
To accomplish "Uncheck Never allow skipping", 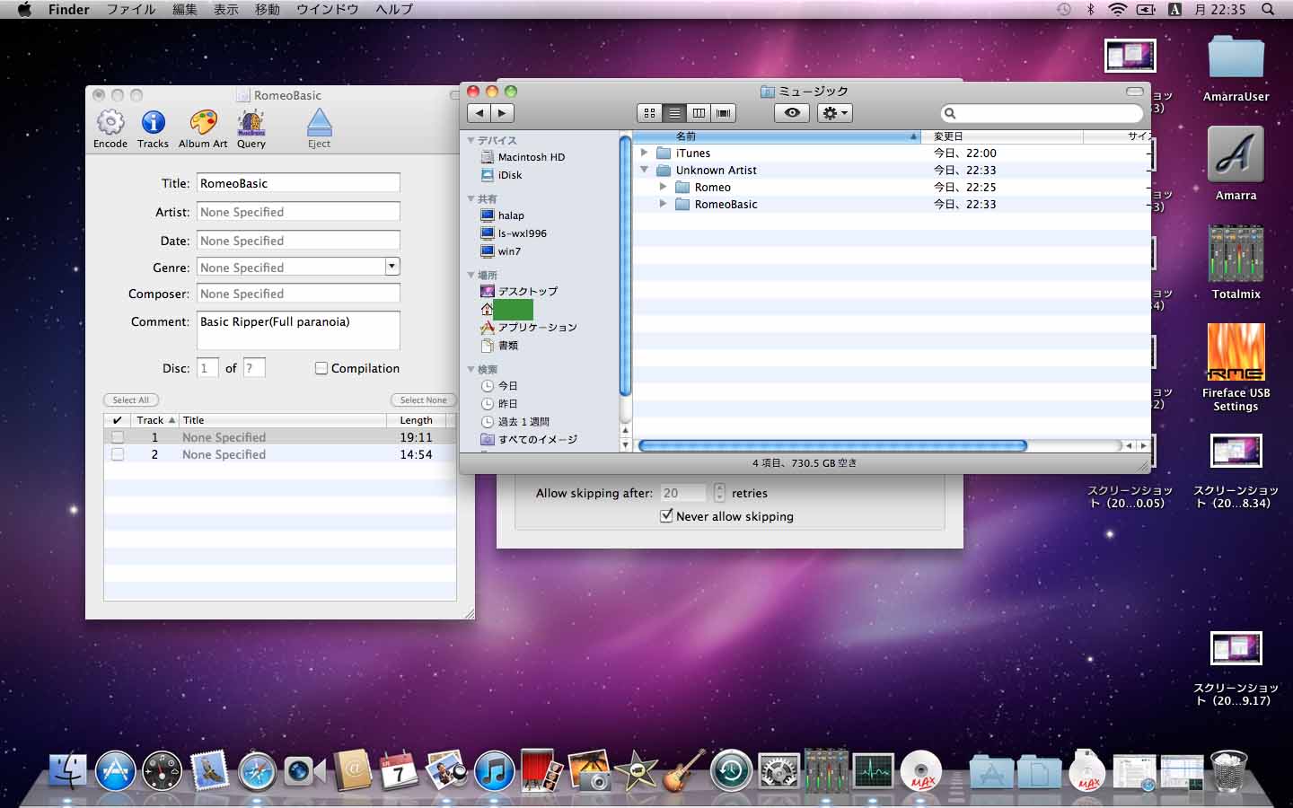I will point(666,516).
